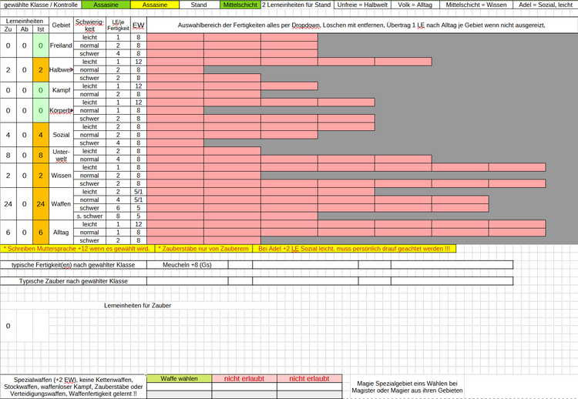Select the Freiland Gebiet cell

[61, 46]
